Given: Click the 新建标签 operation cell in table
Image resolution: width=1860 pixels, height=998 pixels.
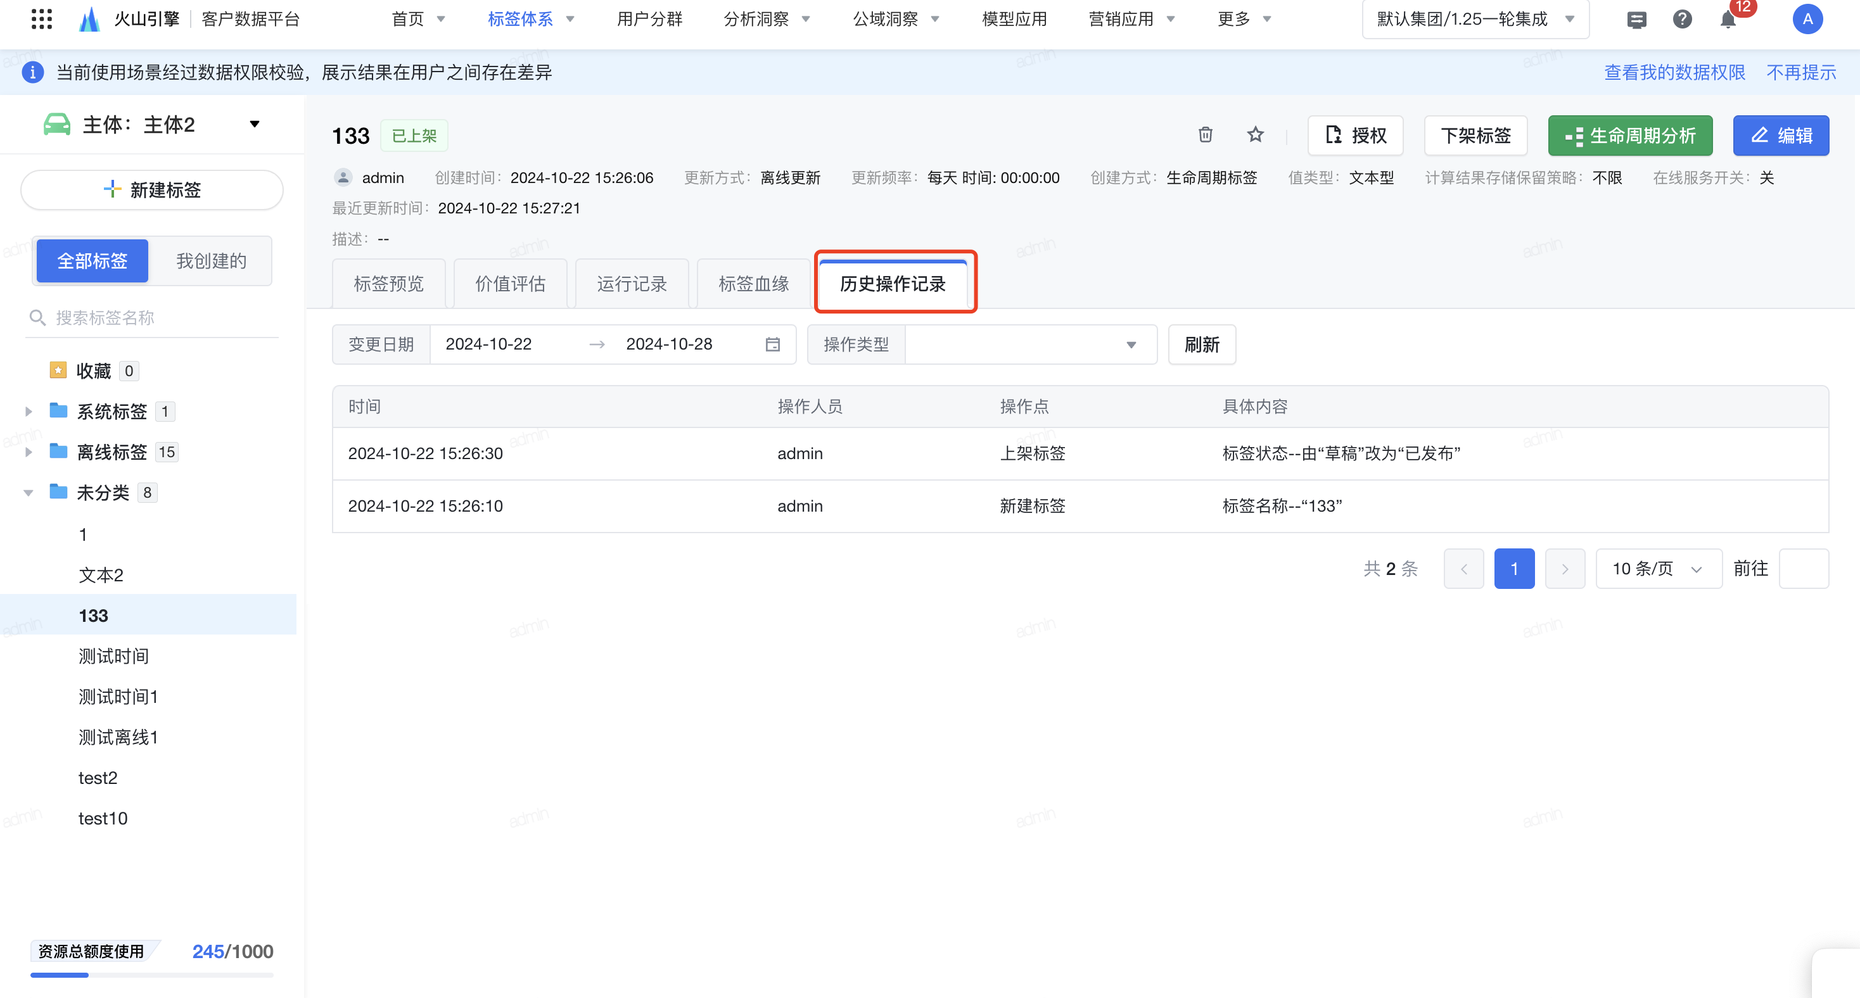Looking at the screenshot, I should click(1033, 506).
